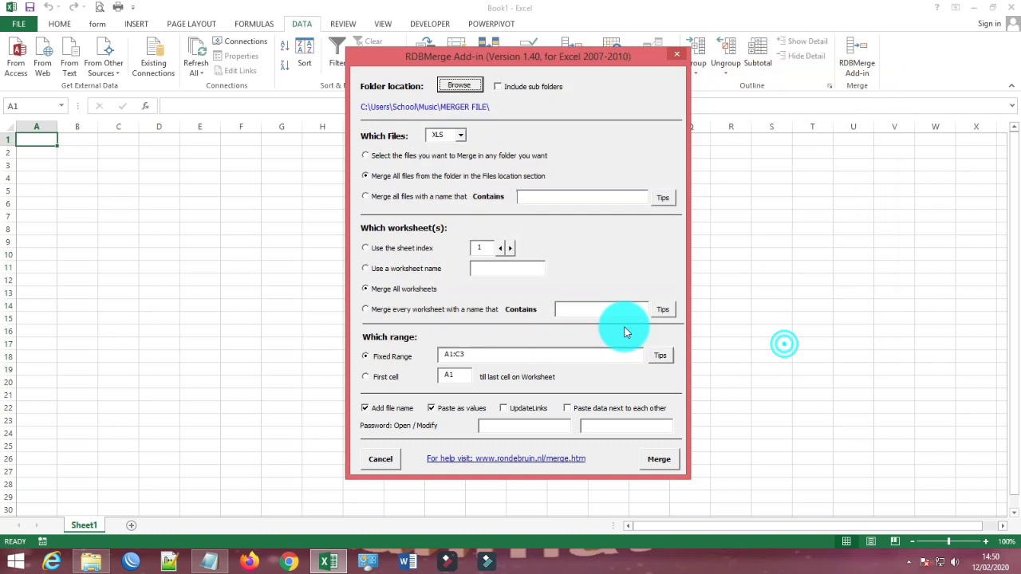The height and width of the screenshot is (574, 1021).
Task: Undo with the Quick Access arrow
Action: [x=48, y=7]
